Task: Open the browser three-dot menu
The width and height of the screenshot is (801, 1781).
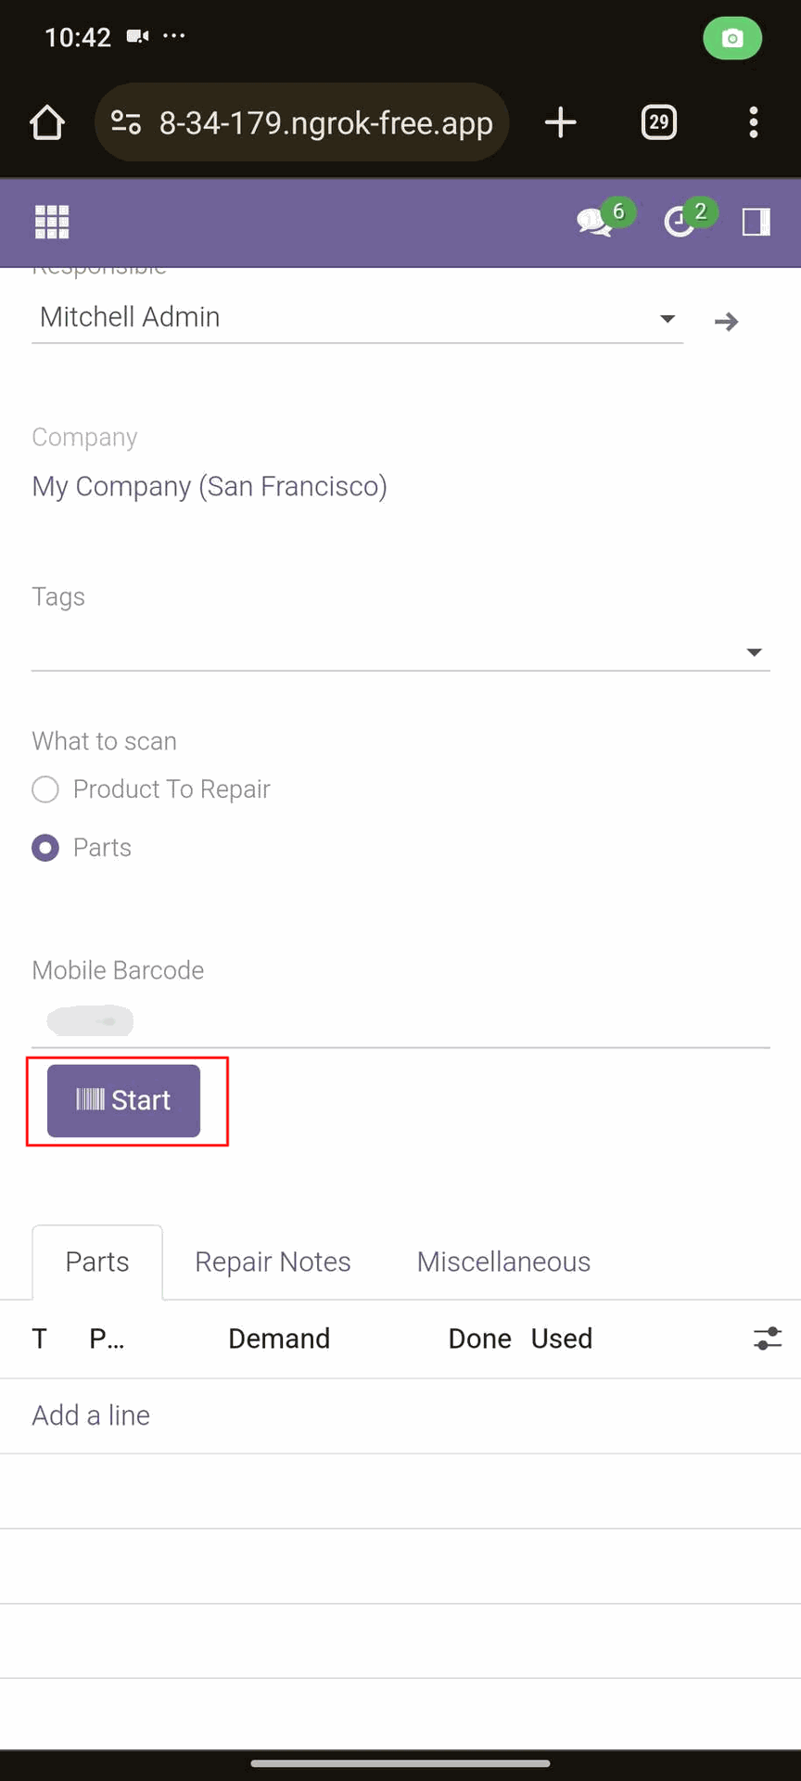Action: (754, 122)
